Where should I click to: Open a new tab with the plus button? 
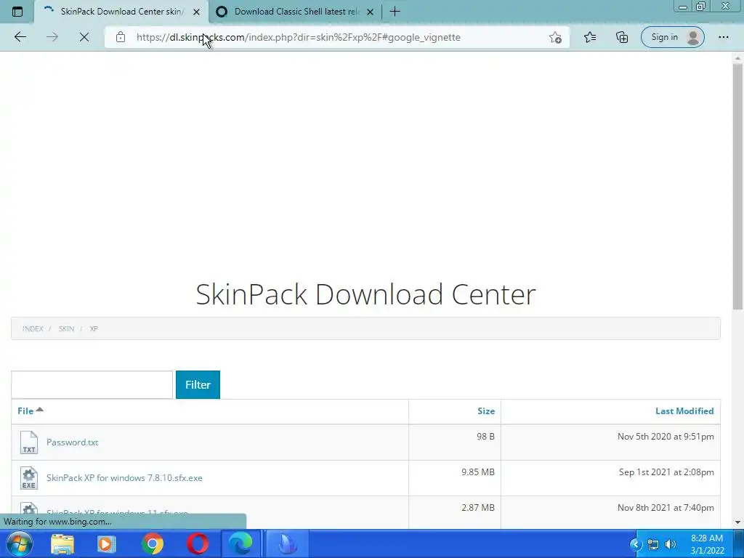395,12
